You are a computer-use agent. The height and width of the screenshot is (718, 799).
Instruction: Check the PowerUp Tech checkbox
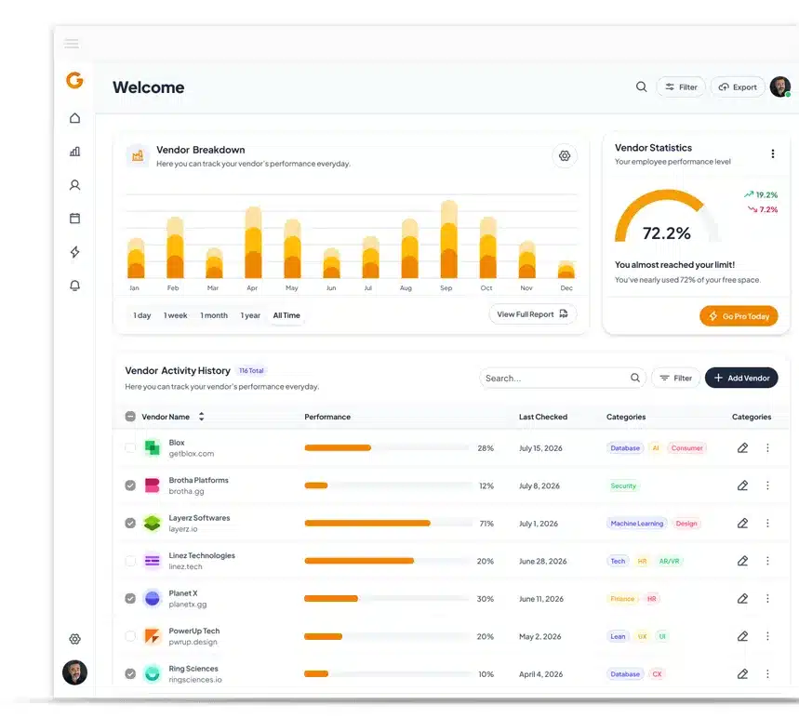130,636
